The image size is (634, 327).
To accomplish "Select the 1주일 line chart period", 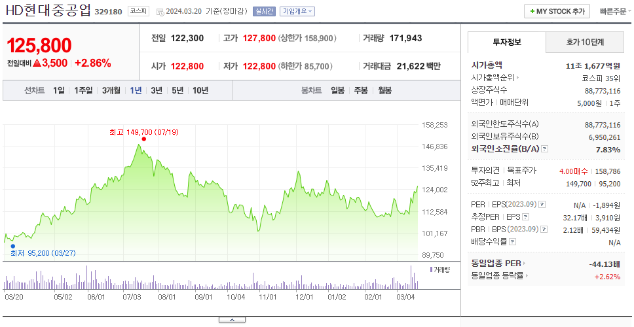I will click(83, 90).
